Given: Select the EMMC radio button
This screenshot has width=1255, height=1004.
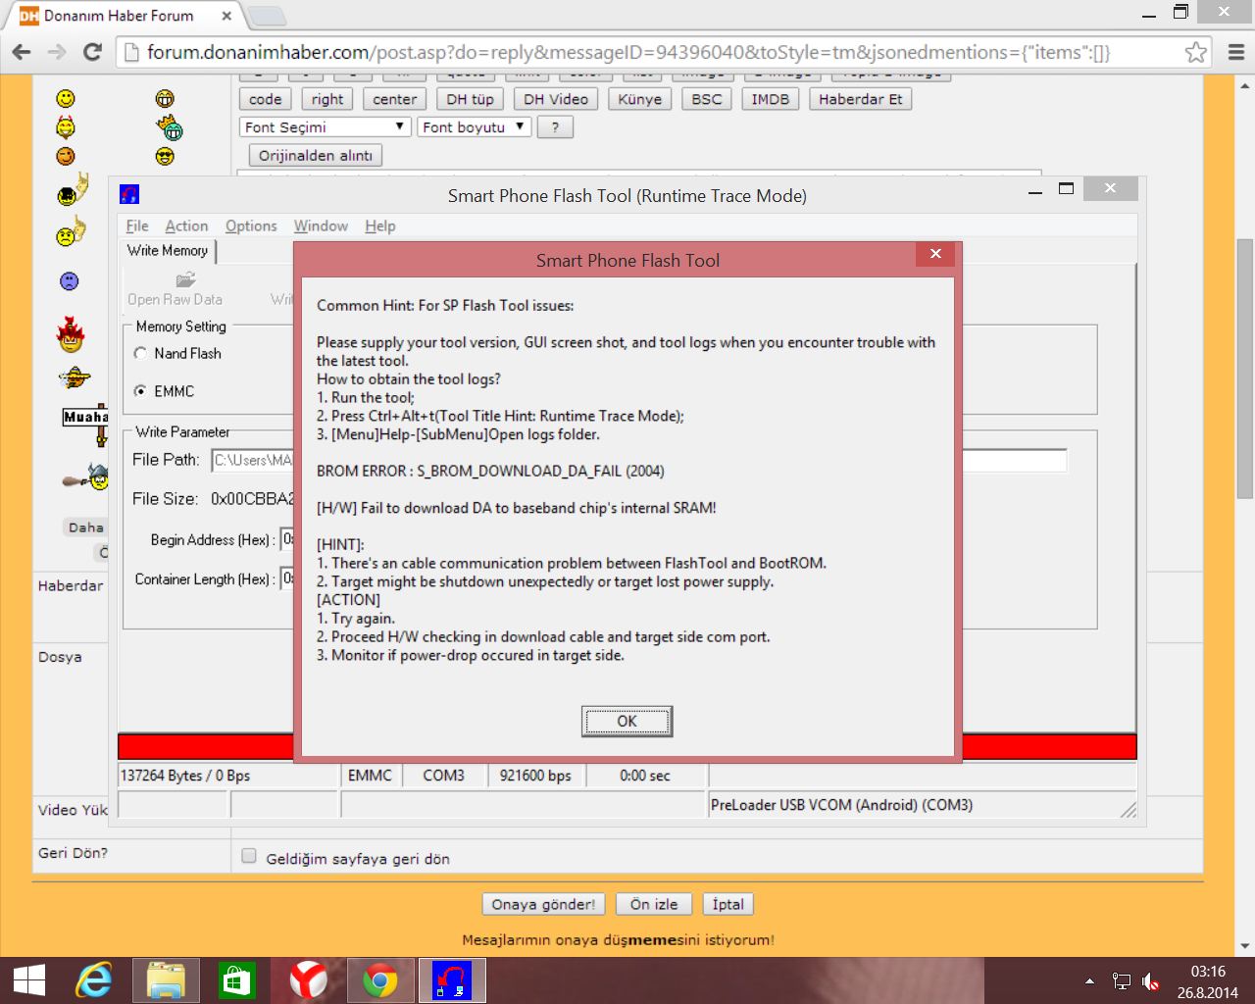Looking at the screenshot, I should pyautogui.click(x=140, y=390).
